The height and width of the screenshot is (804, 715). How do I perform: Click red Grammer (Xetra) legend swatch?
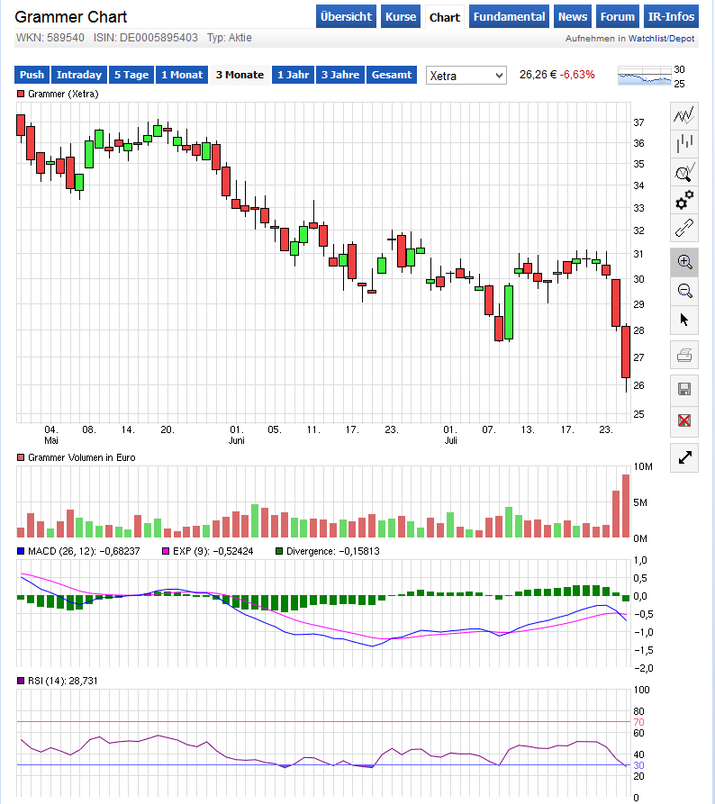(x=21, y=94)
